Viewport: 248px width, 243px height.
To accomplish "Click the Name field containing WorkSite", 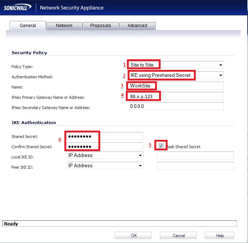I will point(176,86).
